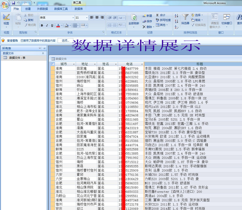Click the 视图 view button
The height and width of the screenshot is (210, 242).
pyautogui.click(x=6, y=21)
